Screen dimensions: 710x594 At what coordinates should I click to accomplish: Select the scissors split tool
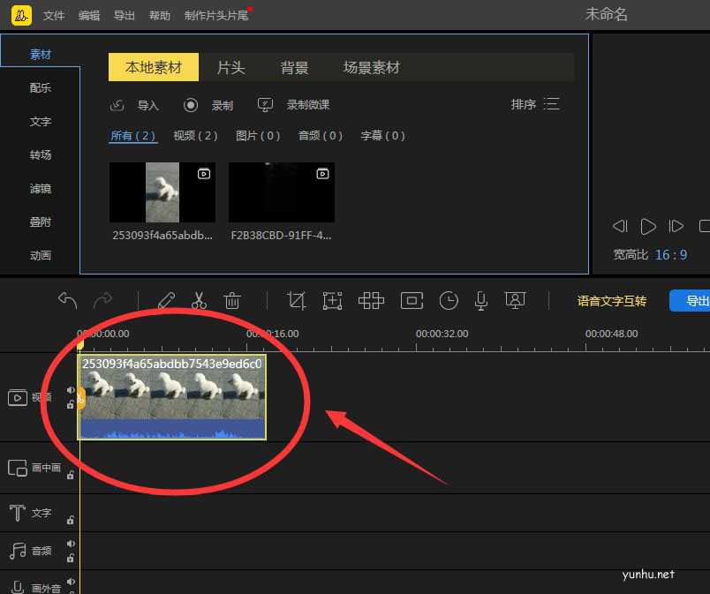pyautogui.click(x=199, y=300)
